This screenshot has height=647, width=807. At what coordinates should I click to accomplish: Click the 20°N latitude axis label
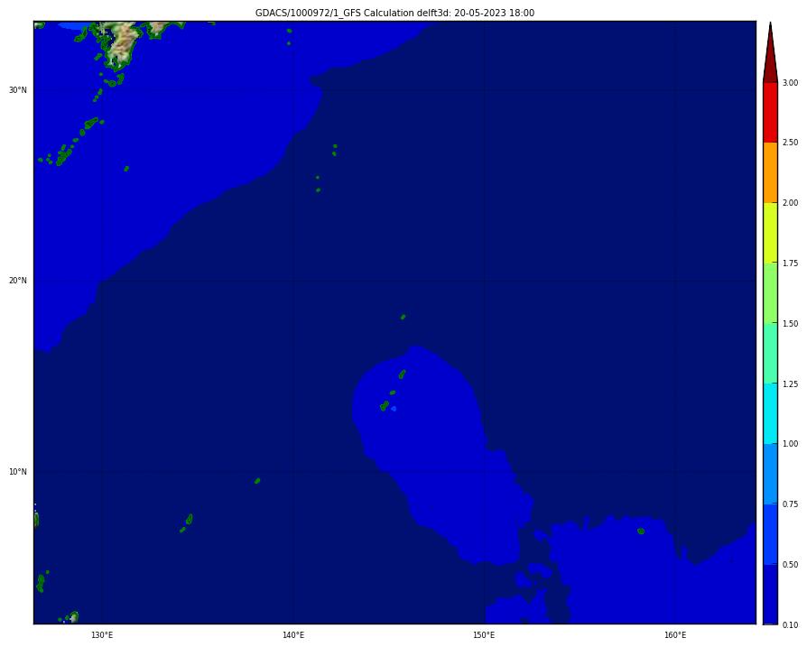pos(18,281)
